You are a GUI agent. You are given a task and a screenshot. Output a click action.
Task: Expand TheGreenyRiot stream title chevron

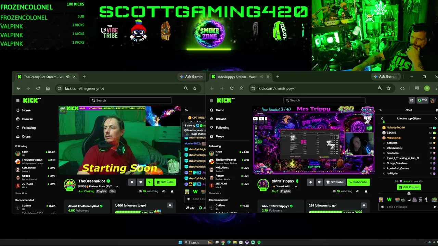tap(117, 187)
